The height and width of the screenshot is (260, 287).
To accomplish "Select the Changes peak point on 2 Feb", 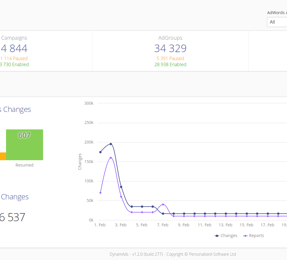I will [x=111, y=144].
